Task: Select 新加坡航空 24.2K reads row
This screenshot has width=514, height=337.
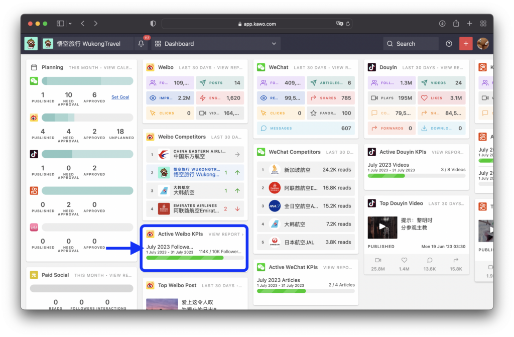Action: 306,170
